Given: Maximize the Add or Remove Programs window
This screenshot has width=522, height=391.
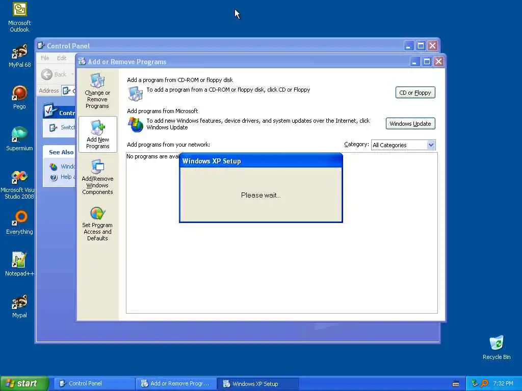Looking at the screenshot, I should (427, 62).
